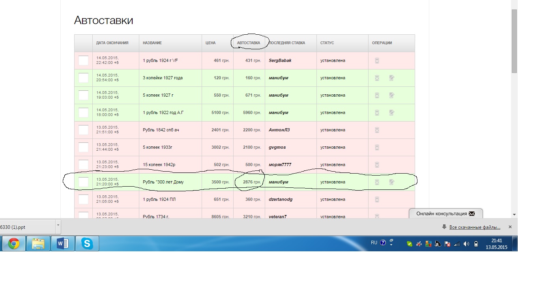Click the battery icon in system tray
This screenshot has height=303, width=539.
[476, 244]
